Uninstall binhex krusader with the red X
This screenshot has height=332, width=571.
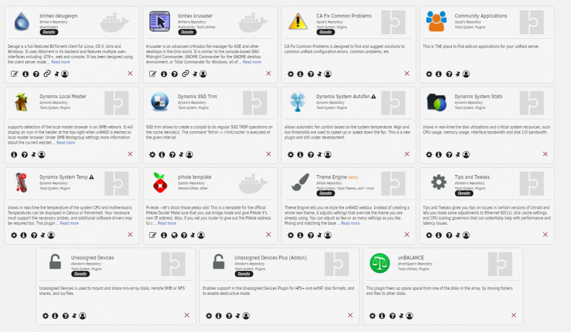click(268, 74)
